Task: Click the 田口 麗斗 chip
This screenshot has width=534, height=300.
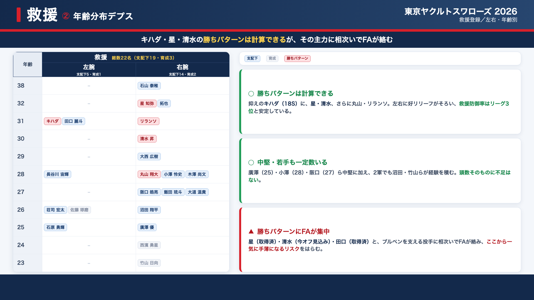Action: (x=73, y=121)
